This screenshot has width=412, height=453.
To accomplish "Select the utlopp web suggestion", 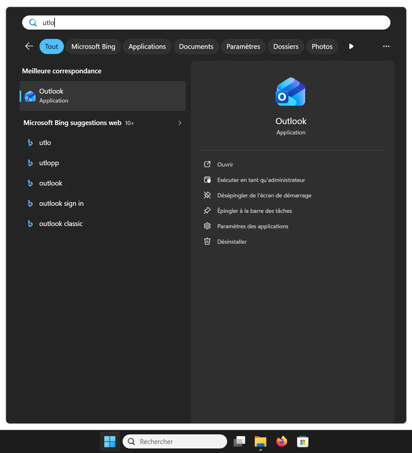I will [103, 163].
